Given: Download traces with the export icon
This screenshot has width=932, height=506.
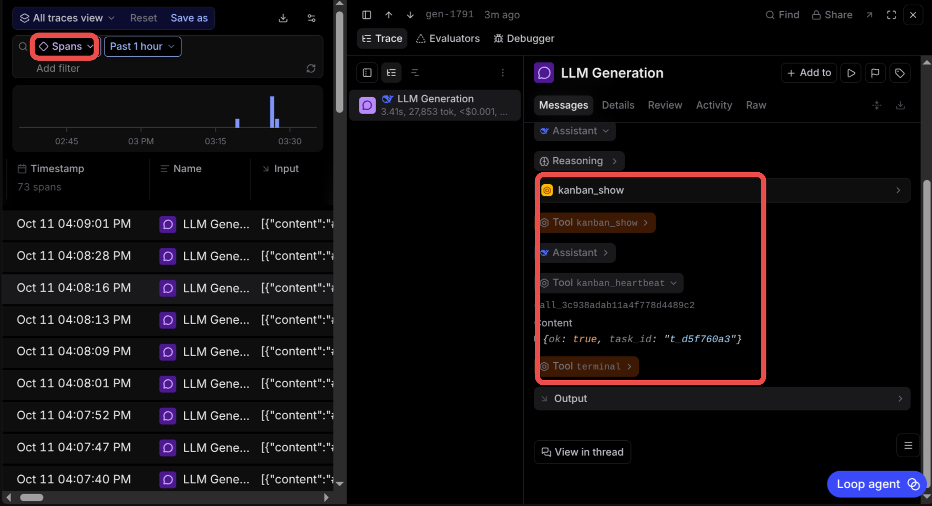Looking at the screenshot, I should (x=283, y=18).
